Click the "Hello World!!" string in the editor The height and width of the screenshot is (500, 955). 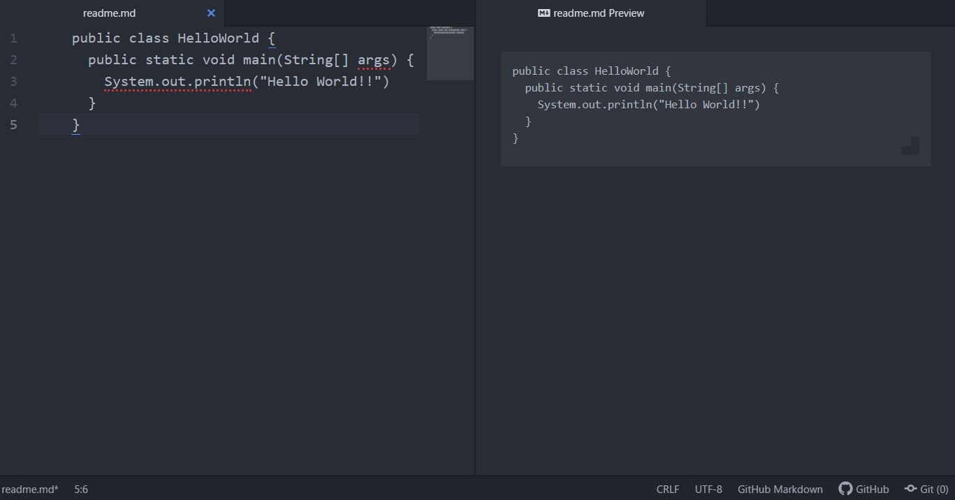[321, 82]
